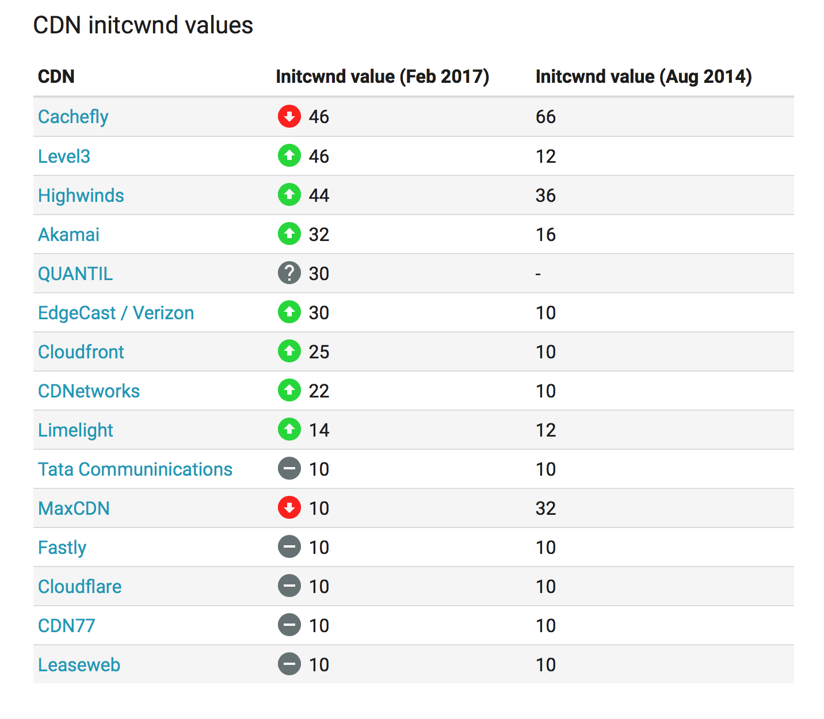Click the green up arrow icon for Cloudfront

click(289, 351)
